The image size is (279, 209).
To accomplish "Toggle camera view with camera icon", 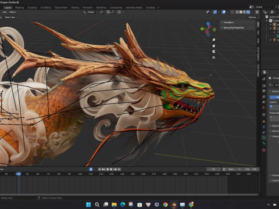I will click(214, 52).
